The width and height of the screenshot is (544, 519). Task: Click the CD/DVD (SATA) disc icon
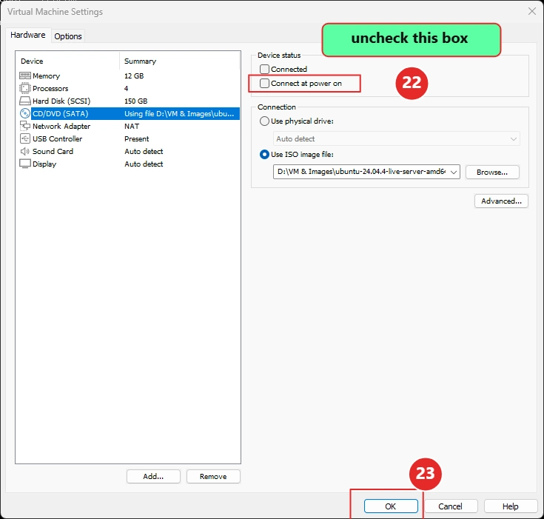pyautogui.click(x=25, y=113)
